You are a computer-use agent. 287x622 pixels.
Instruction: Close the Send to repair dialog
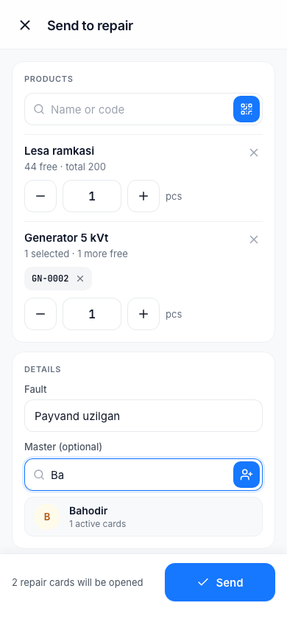coord(25,25)
